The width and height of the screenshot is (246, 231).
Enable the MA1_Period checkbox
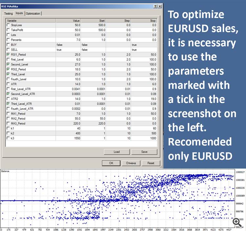(x=8, y=114)
